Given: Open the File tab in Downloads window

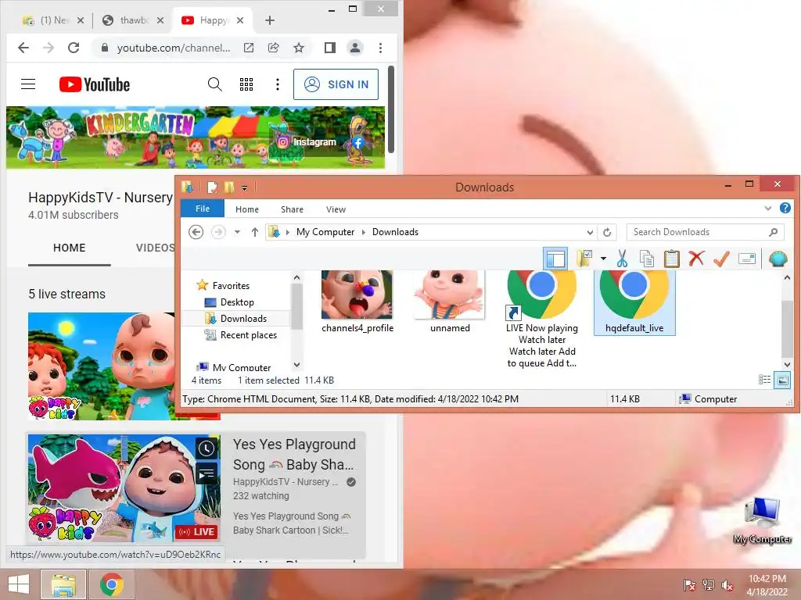Looking at the screenshot, I should pos(203,209).
